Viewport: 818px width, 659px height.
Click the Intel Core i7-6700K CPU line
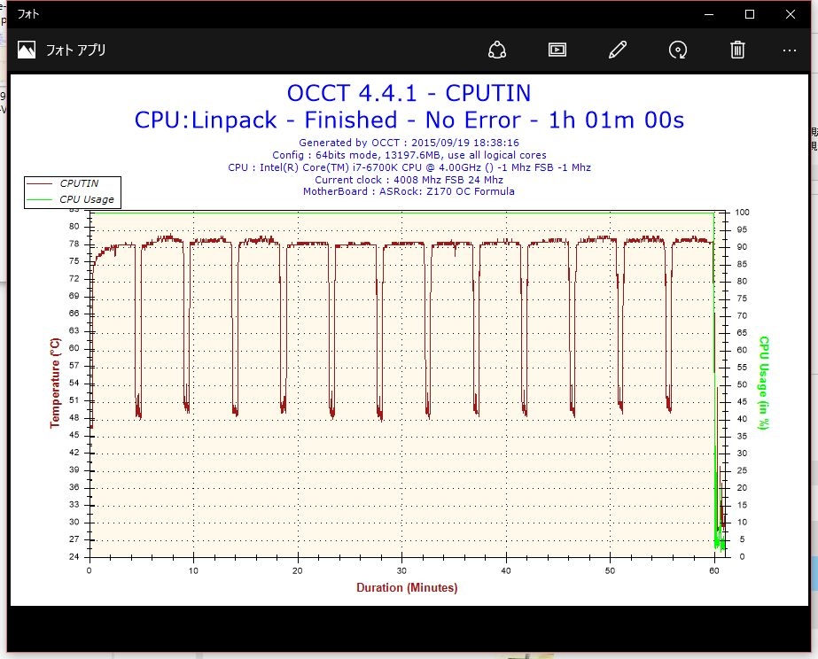click(x=409, y=167)
